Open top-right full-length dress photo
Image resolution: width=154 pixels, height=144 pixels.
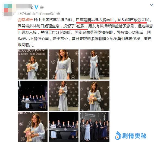95,64
